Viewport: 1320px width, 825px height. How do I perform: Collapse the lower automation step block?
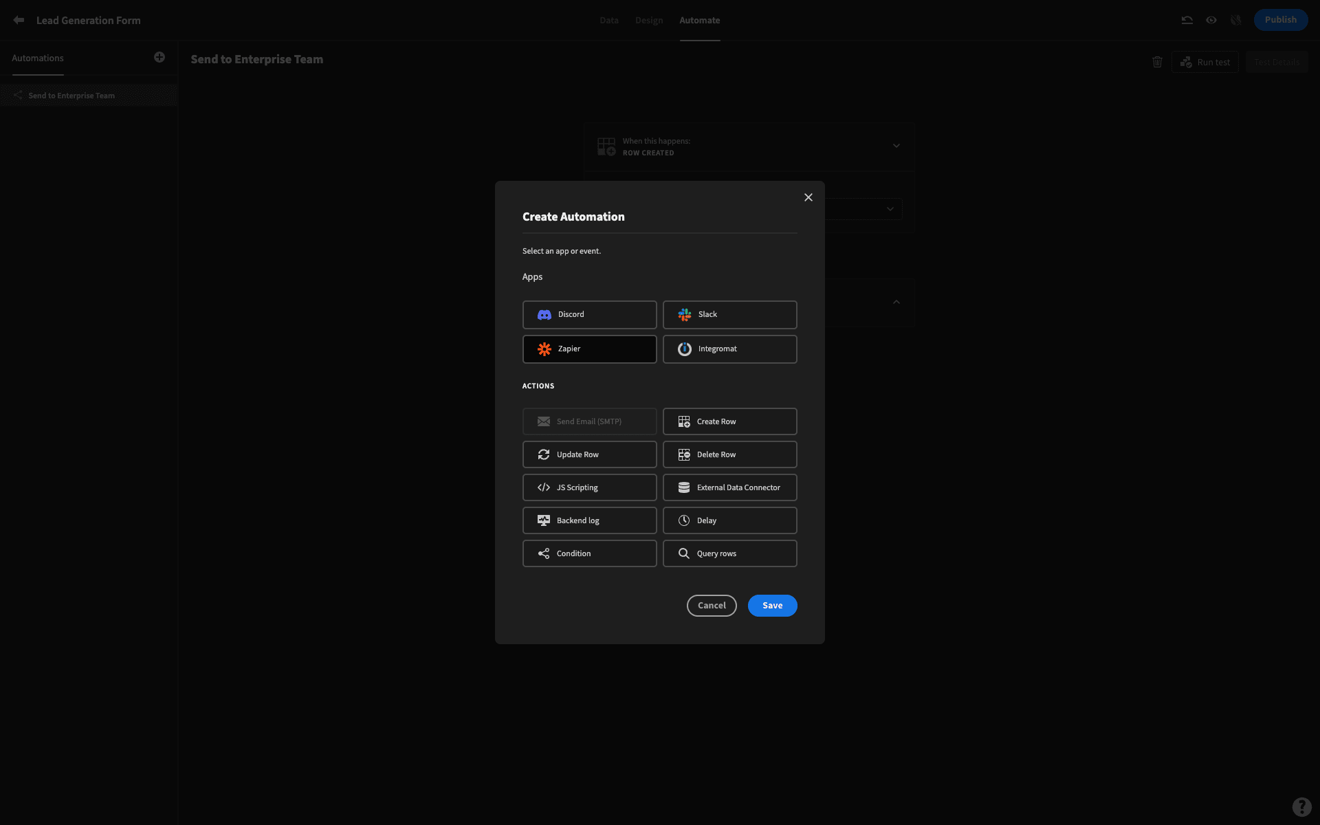[x=896, y=302]
